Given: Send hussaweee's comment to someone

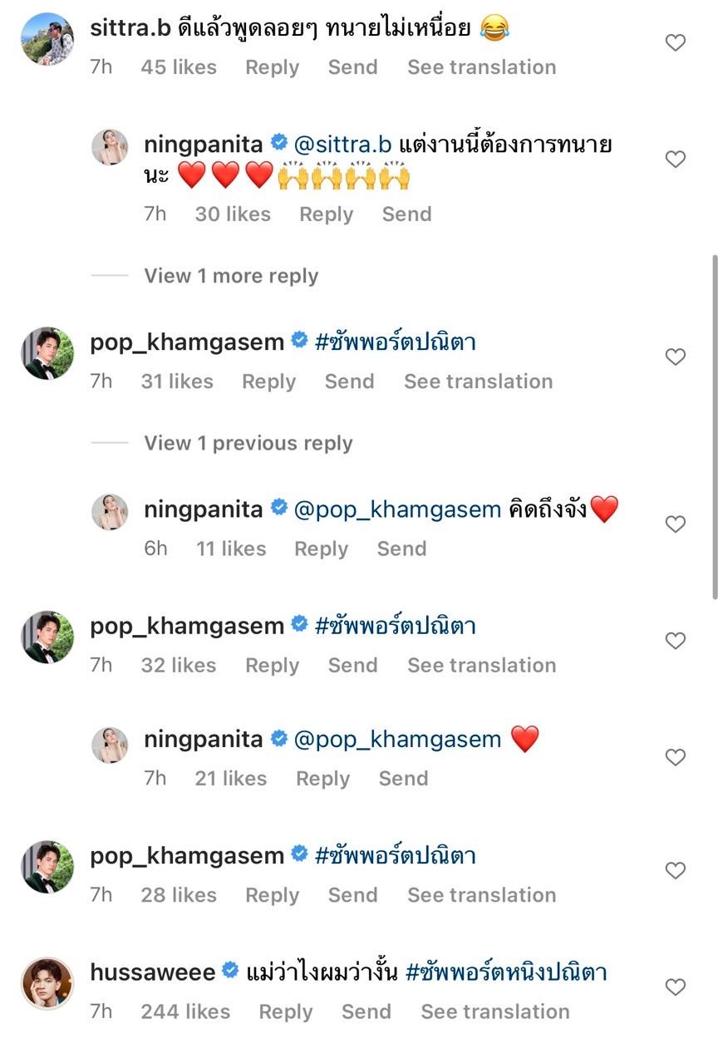Looking at the screenshot, I should tap(366, 1011).
